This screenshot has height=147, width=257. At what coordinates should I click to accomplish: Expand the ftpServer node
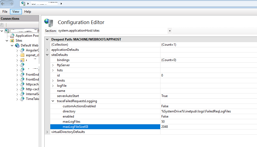53,65
